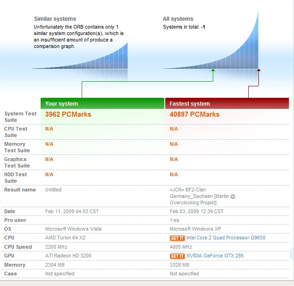Click the date Feb 03, 2009 12:39 CST

click(x=197, y=211)
